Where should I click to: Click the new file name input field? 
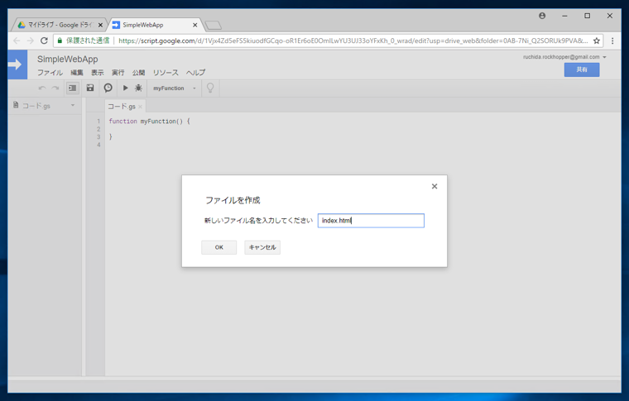tap(371, 220)
